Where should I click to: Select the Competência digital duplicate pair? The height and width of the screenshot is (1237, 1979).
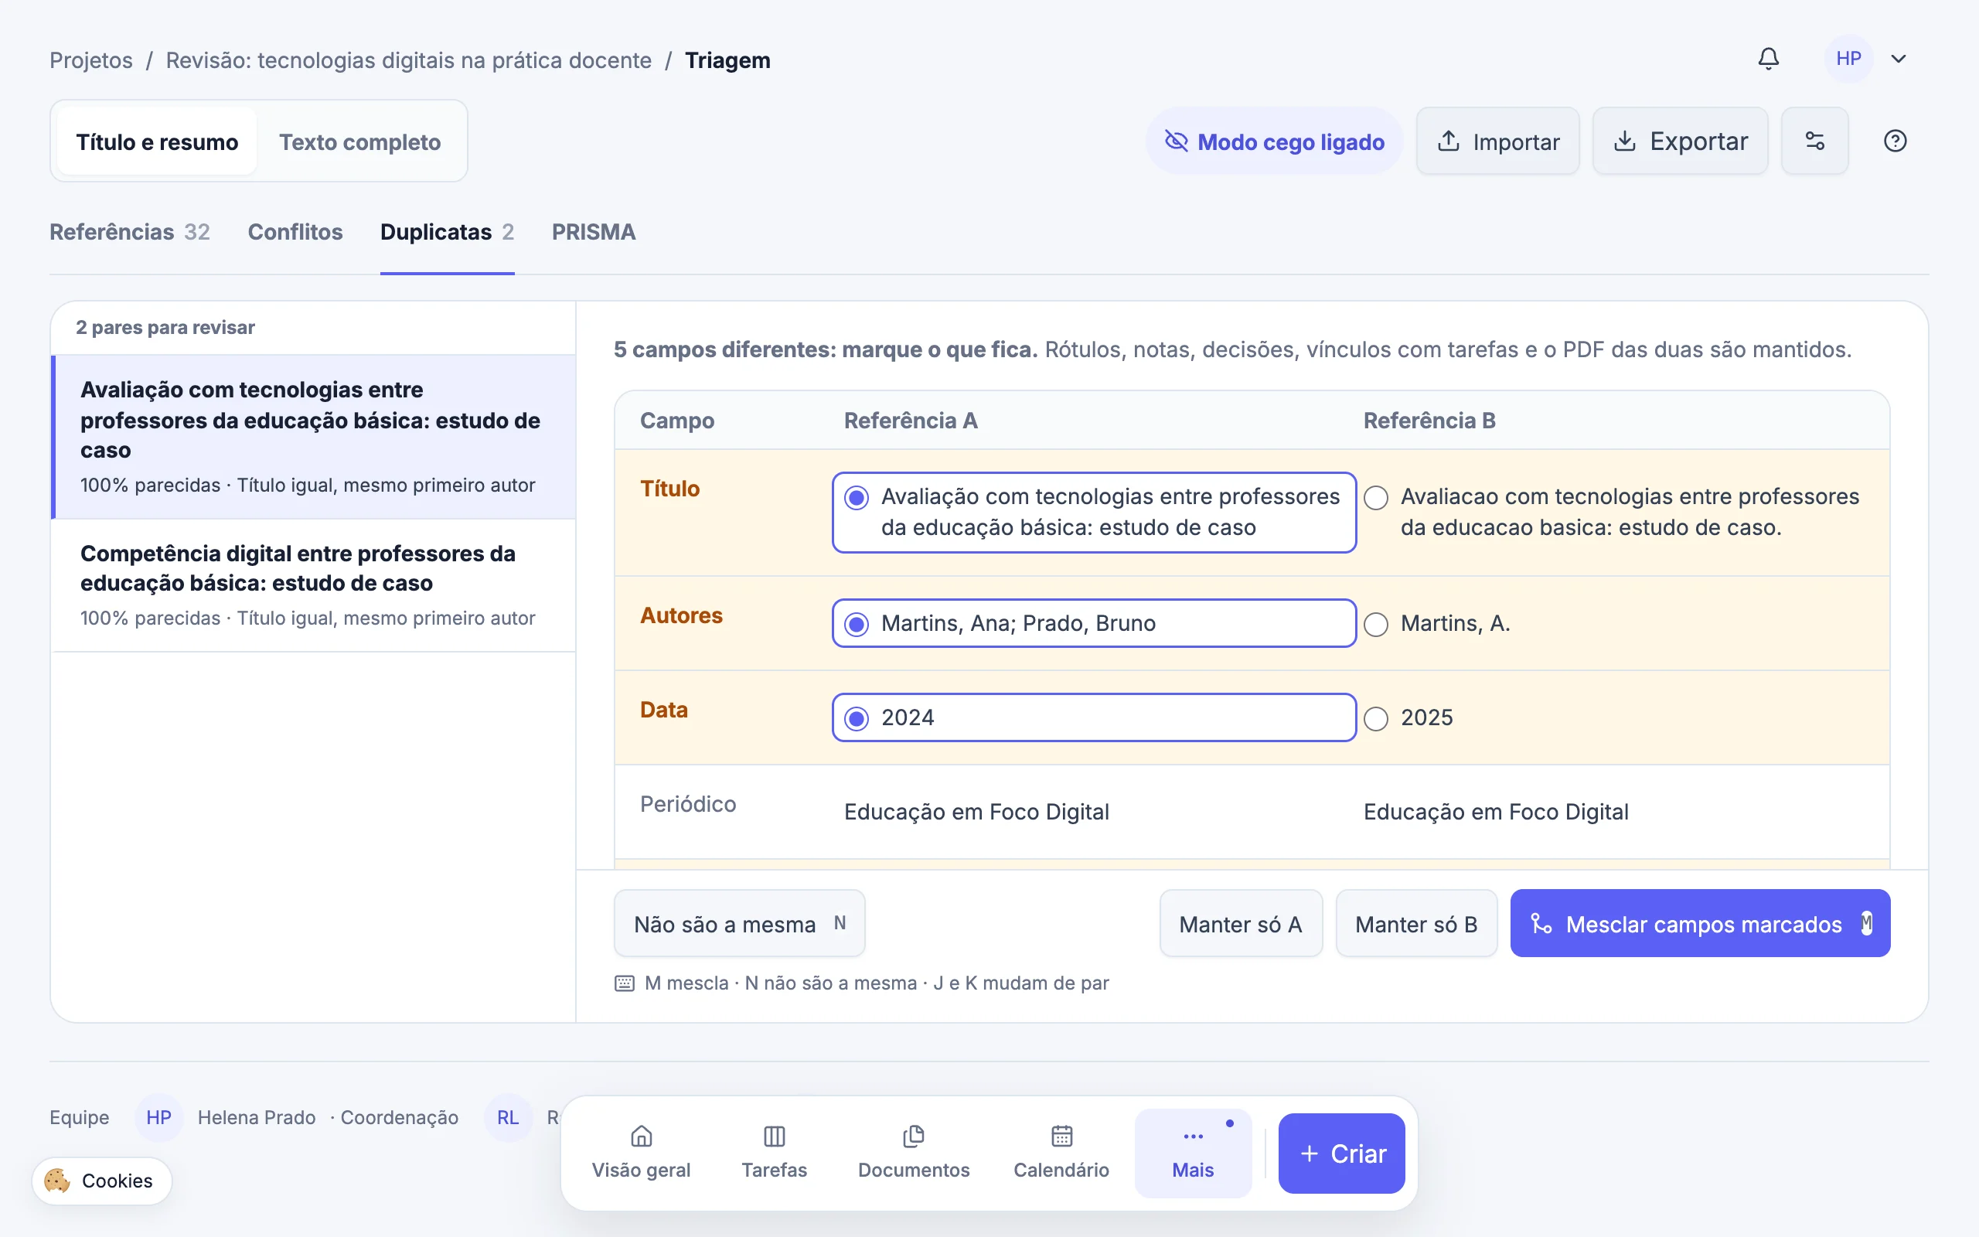click(313, 585)
